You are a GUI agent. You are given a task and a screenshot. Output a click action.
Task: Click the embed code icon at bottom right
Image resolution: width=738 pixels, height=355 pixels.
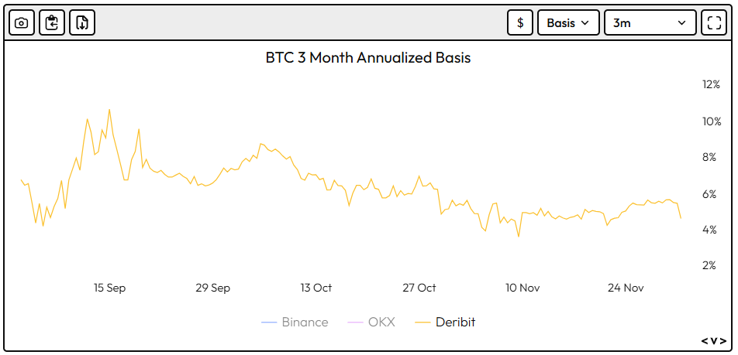tap(714, 341)
